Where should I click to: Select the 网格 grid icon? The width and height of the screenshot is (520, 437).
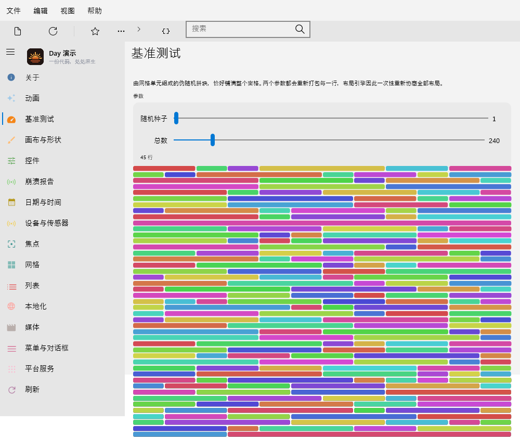[x=11, y=265]
